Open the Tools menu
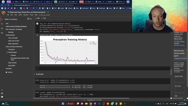The width and height of the screenshot is (188, 106). coord(31,15)
